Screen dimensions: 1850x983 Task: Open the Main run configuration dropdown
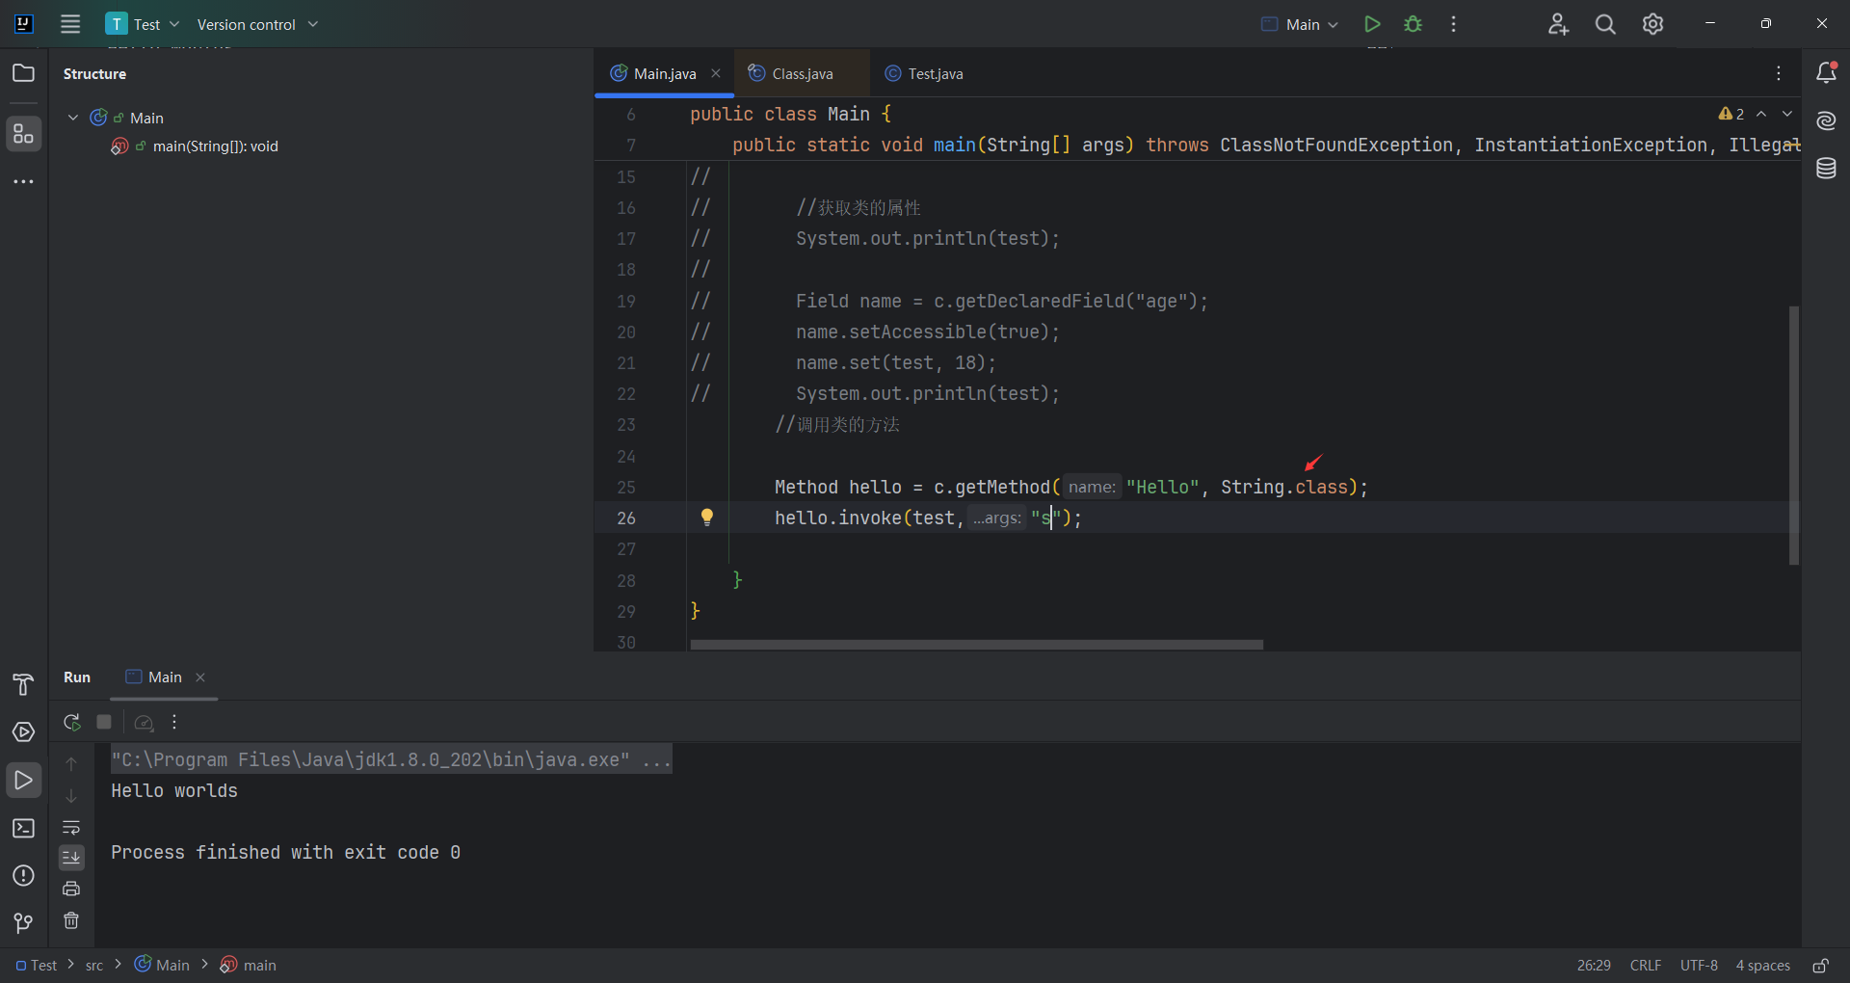pos(1300,24)
